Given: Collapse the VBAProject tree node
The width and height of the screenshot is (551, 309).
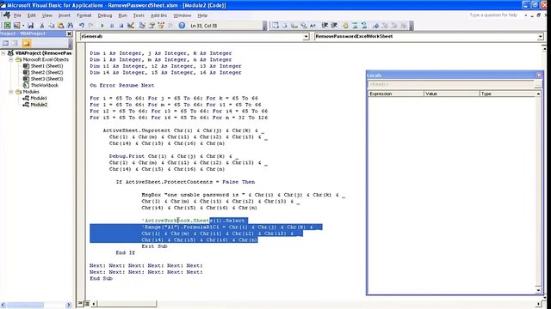Looking at the screenshot, I should click(x=3, y=53).
